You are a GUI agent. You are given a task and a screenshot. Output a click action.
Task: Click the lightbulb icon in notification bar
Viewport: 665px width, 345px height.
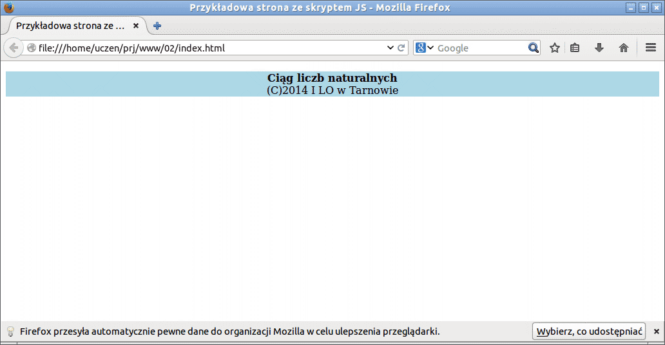click(10, 331)
